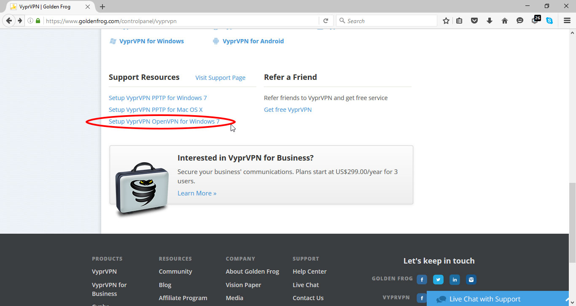Click the Refer a Friend heading
Image resolution: width=576 pixels, height=306 pixels.
point(291,77)
